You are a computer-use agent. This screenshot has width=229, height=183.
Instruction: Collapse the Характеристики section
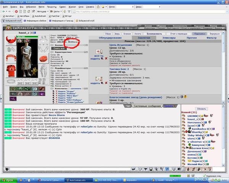[52, 52]
